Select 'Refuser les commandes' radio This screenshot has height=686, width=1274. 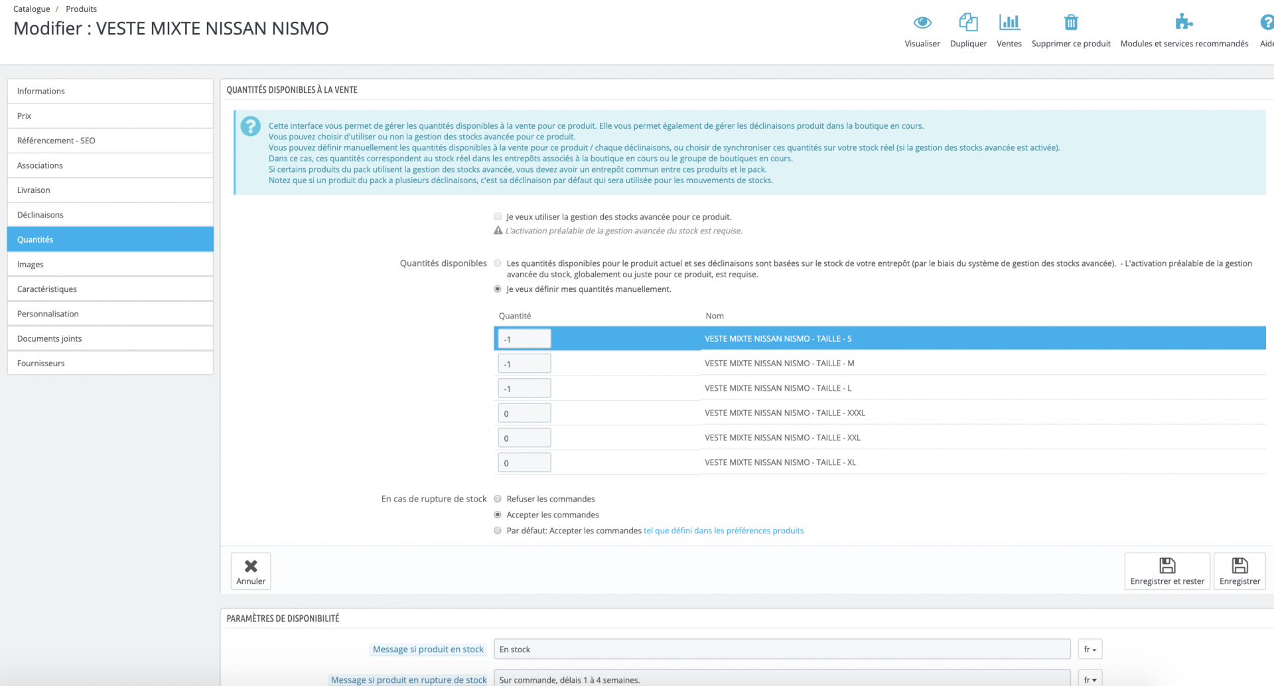(498, 499)
